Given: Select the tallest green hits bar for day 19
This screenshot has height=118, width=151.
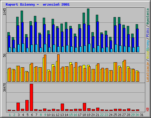Looking at the screenshot, I should (x=88, y=17).
